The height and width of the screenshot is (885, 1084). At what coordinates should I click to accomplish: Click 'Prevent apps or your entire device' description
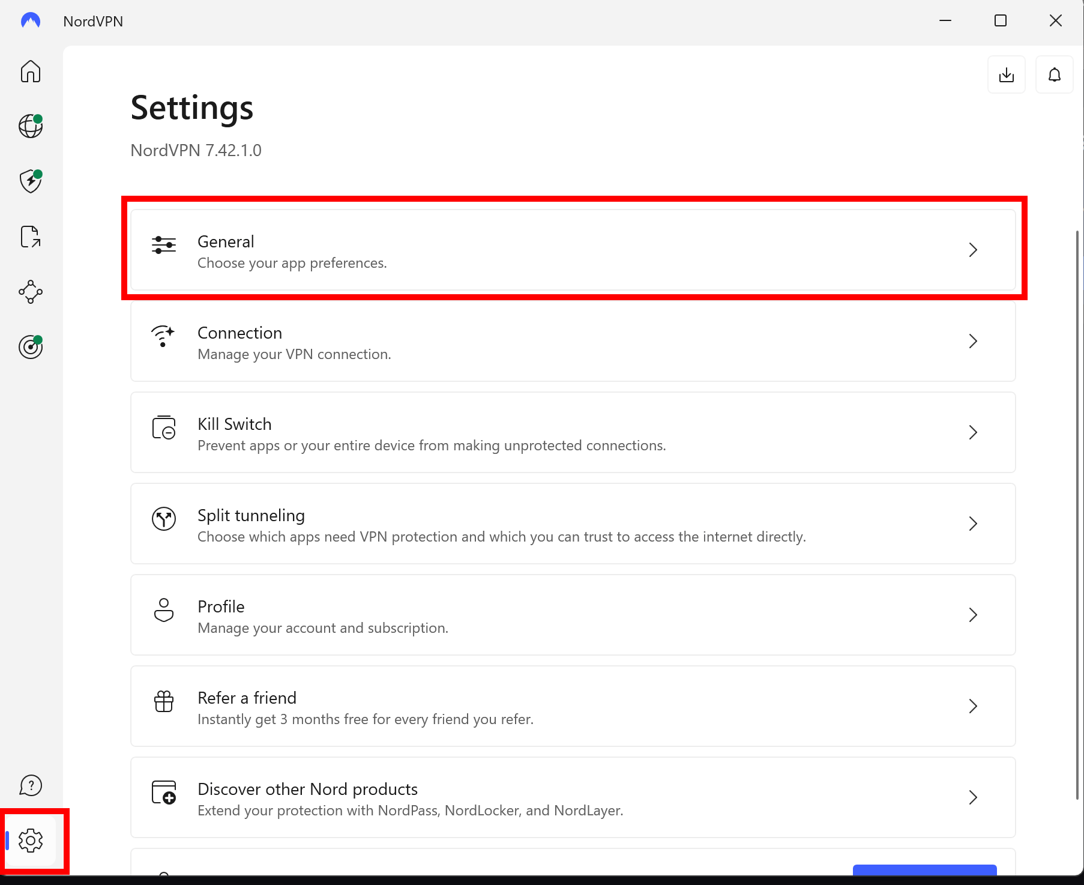pos(432,446)
